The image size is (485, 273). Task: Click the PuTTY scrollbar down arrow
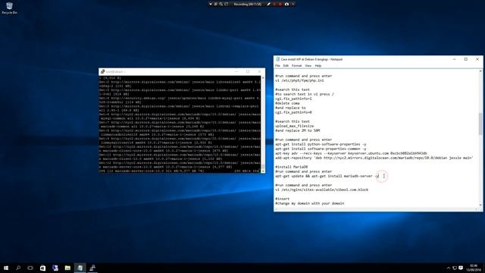point(263,171)
